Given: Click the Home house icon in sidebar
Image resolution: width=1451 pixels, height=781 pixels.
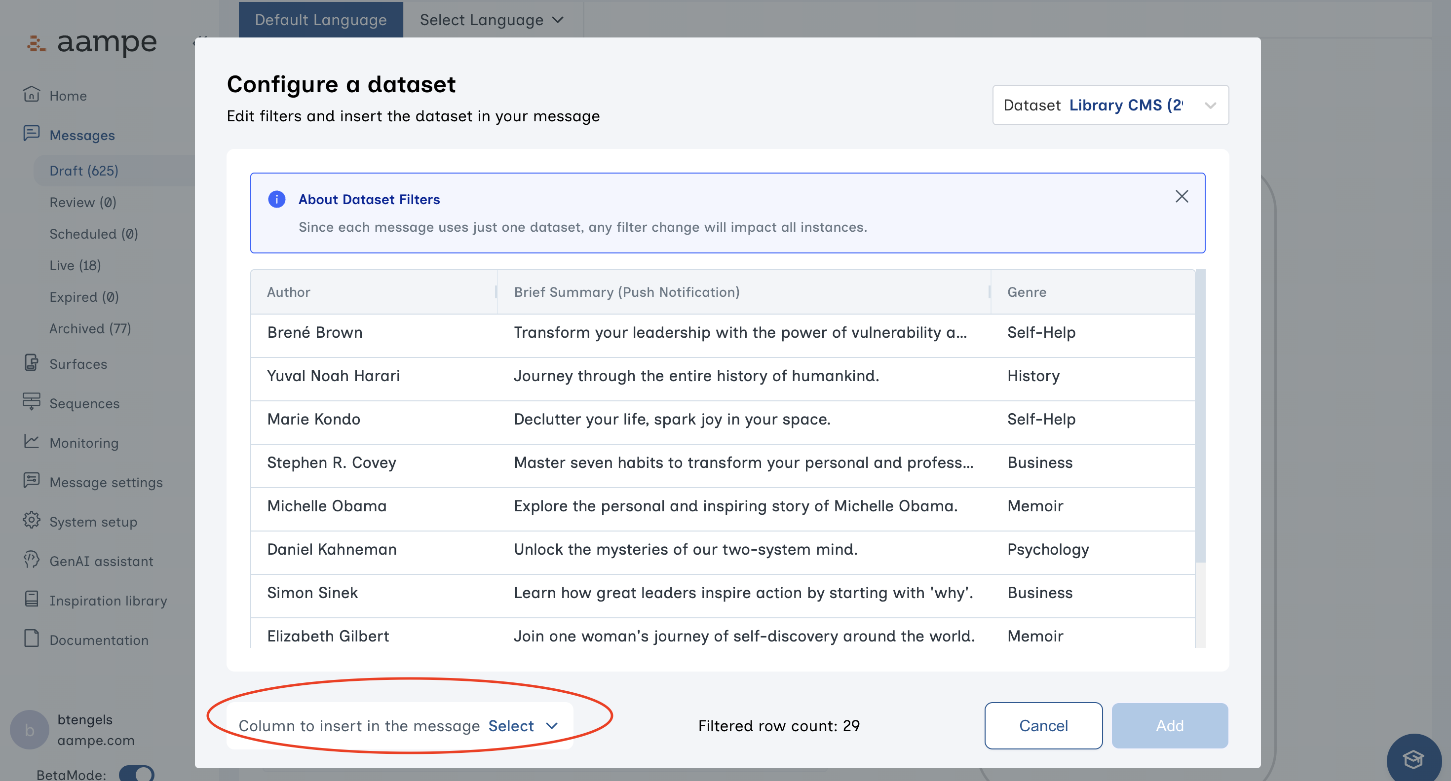Looking at the screenshot, I should [32, 95].
